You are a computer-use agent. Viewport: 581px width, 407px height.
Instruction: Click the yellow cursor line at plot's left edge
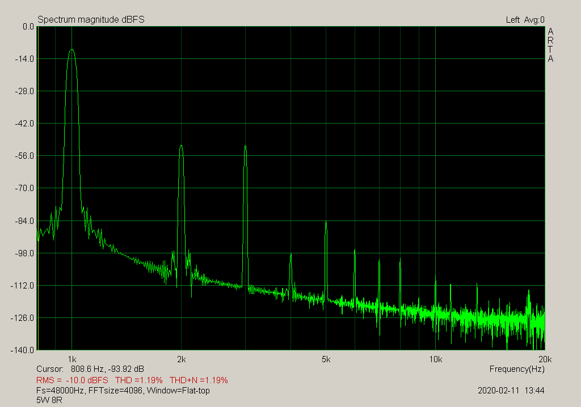38,188
